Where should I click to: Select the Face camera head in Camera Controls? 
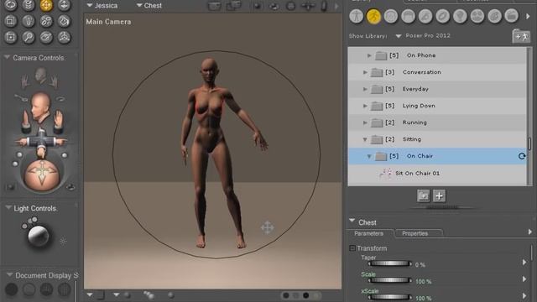tap(41, 75)
